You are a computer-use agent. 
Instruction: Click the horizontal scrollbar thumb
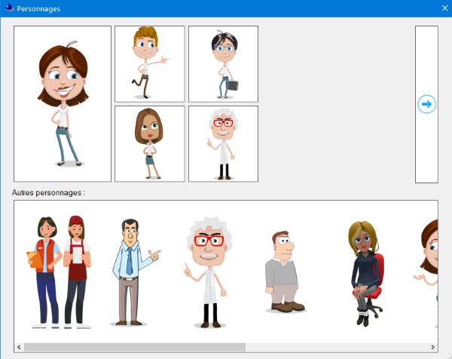134,347
